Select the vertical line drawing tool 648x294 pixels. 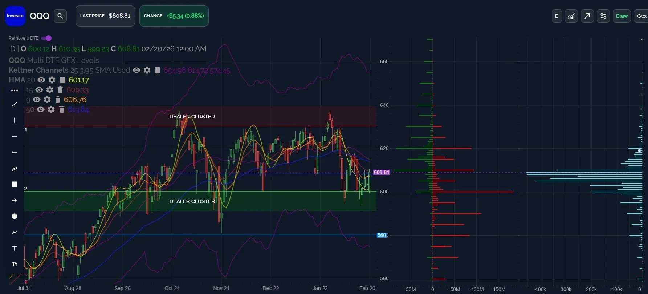point(15,120)
